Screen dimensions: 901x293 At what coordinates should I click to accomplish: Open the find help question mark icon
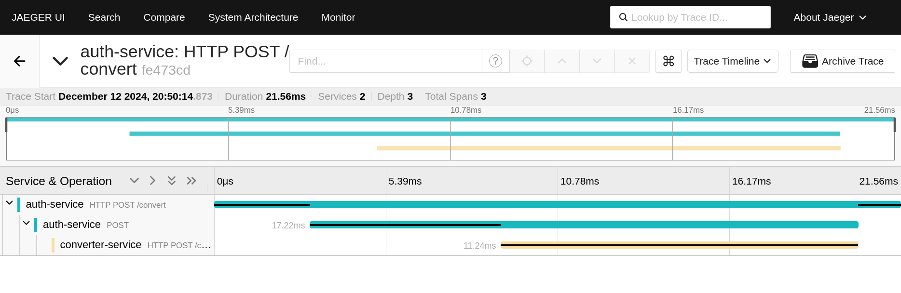click(495, 61)
